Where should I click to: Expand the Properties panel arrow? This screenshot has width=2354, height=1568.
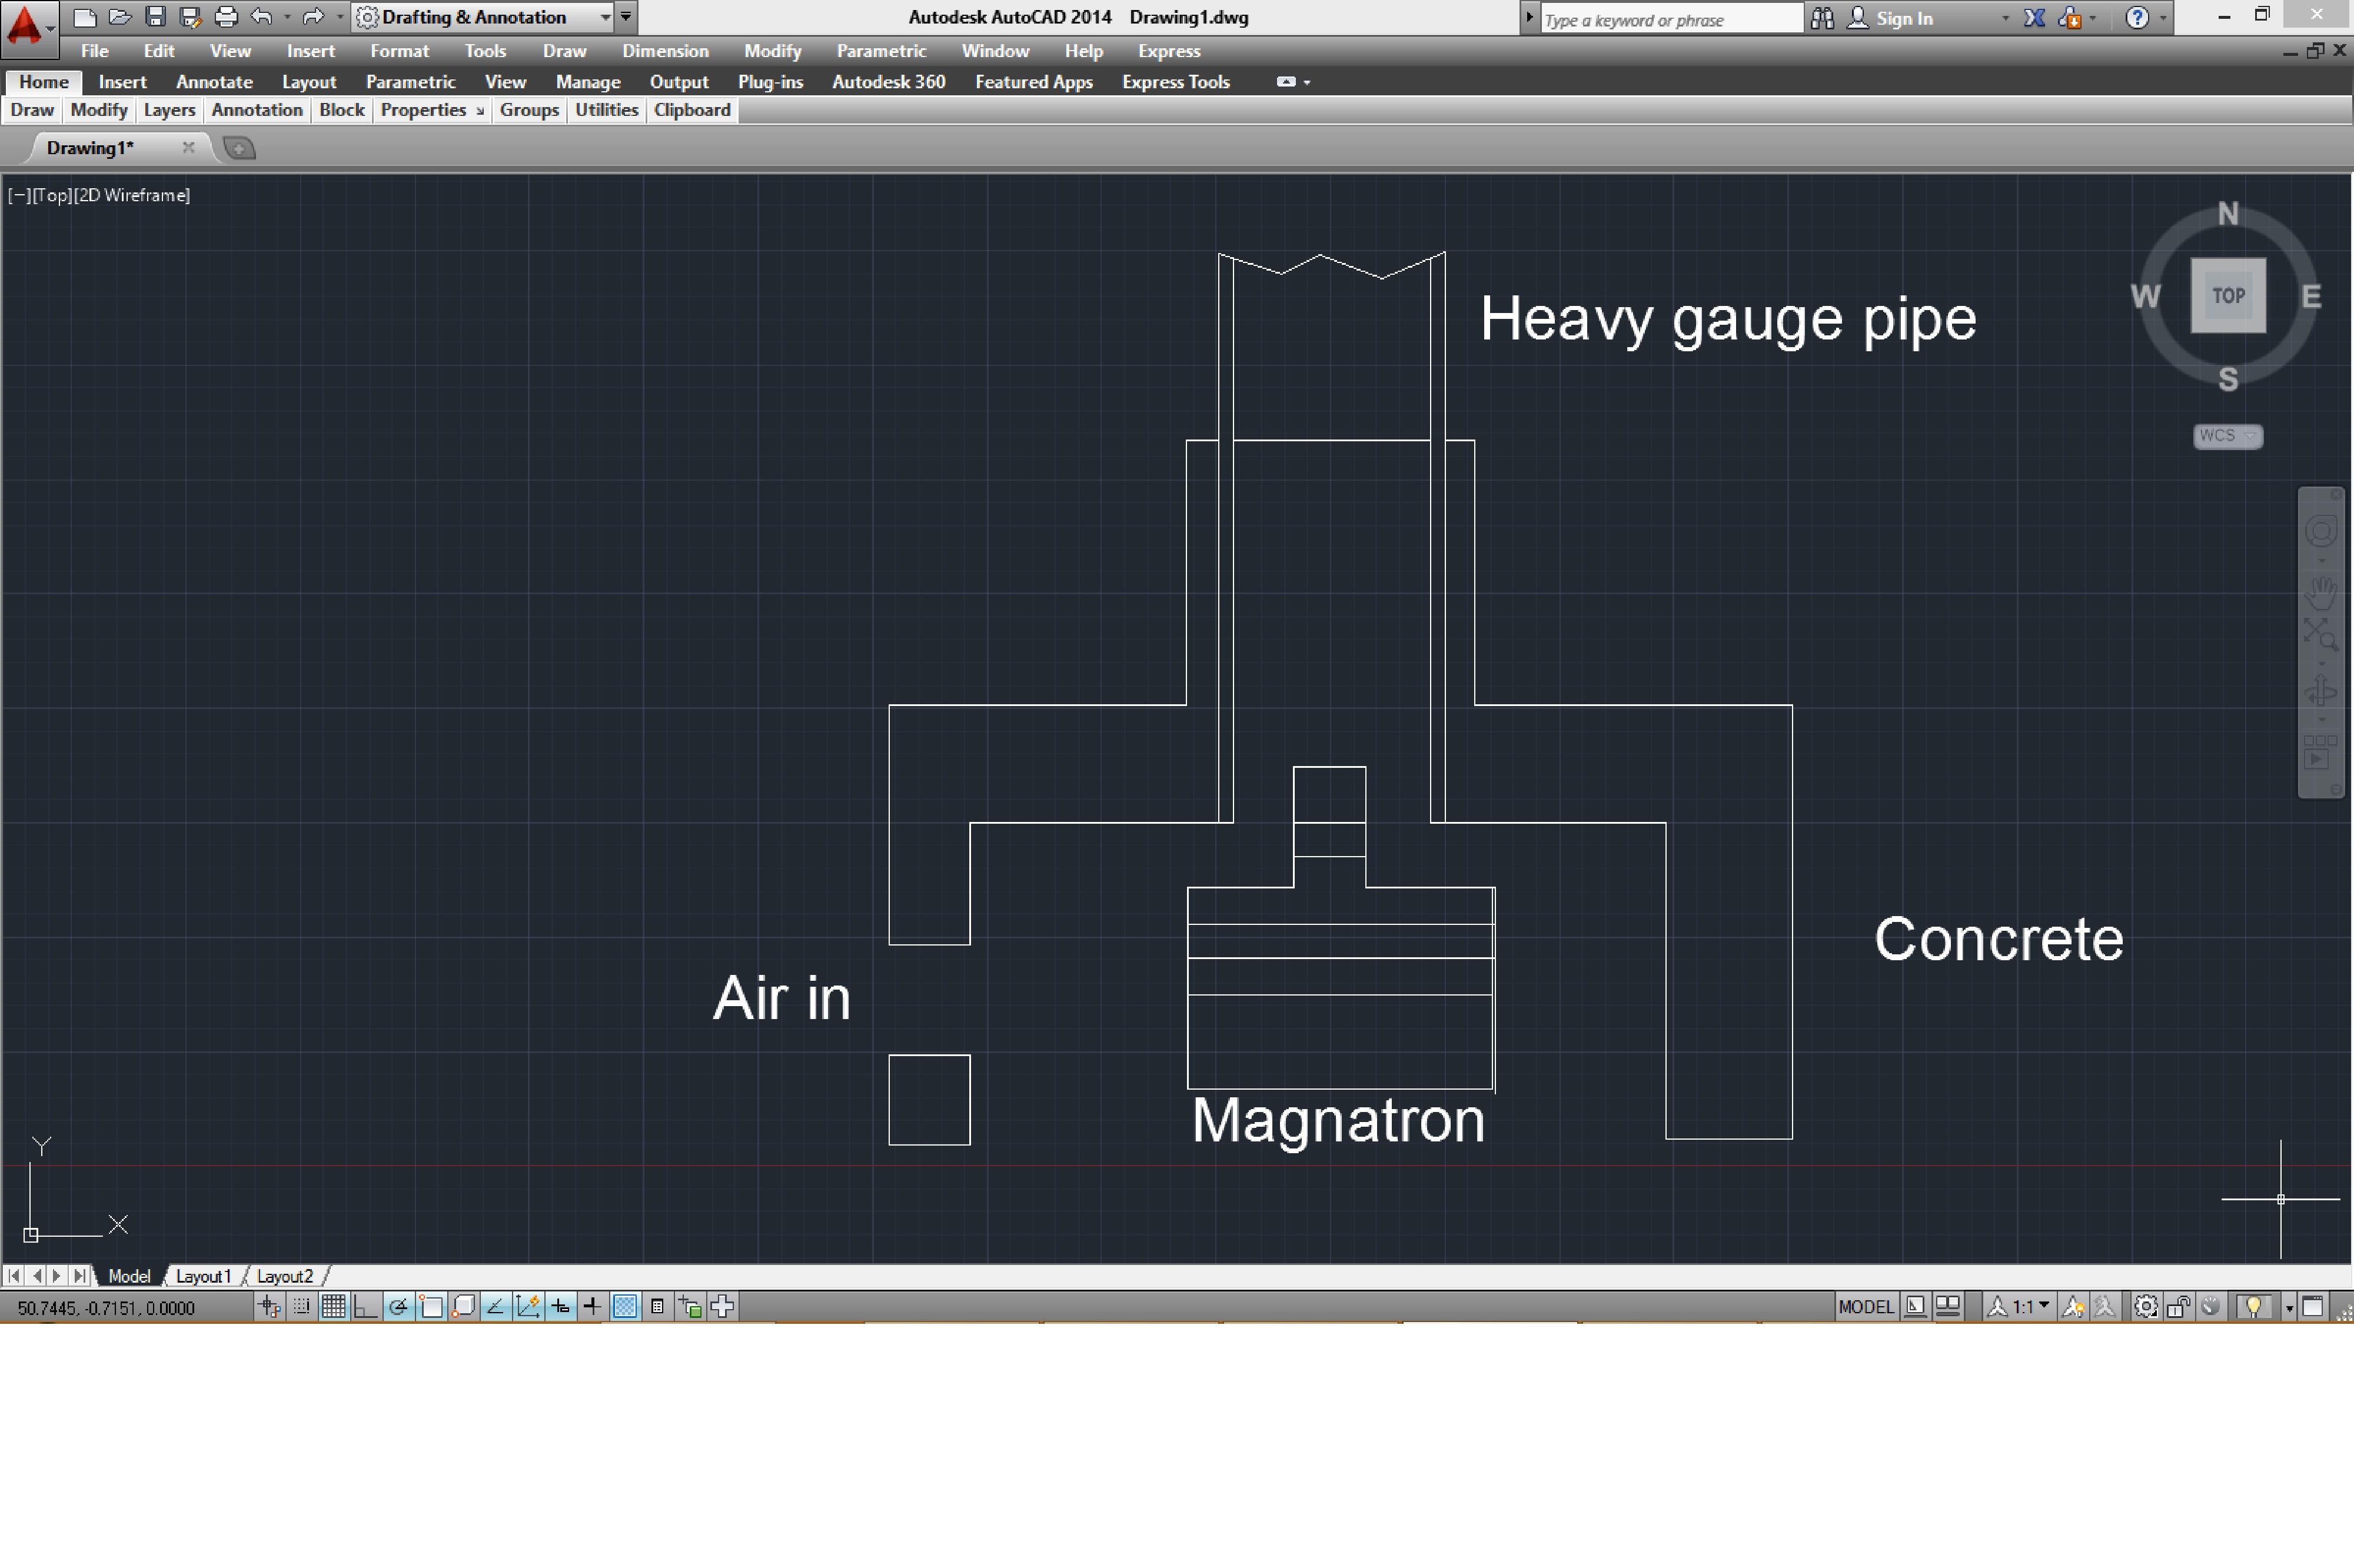pos(480,111)
